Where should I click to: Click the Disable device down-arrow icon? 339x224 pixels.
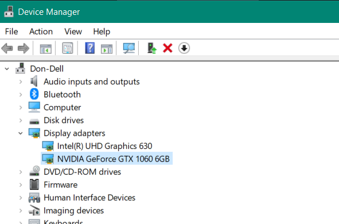click(x=184, y=48)
